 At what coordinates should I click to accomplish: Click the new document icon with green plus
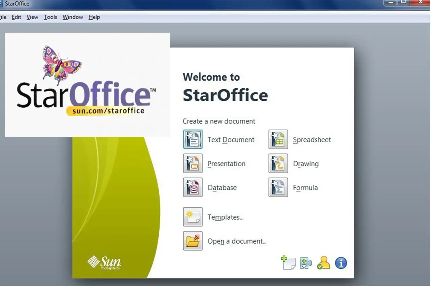pyautogui.click(x=288, y=263)
